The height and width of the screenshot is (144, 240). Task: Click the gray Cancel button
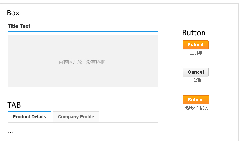pos(196,72)
